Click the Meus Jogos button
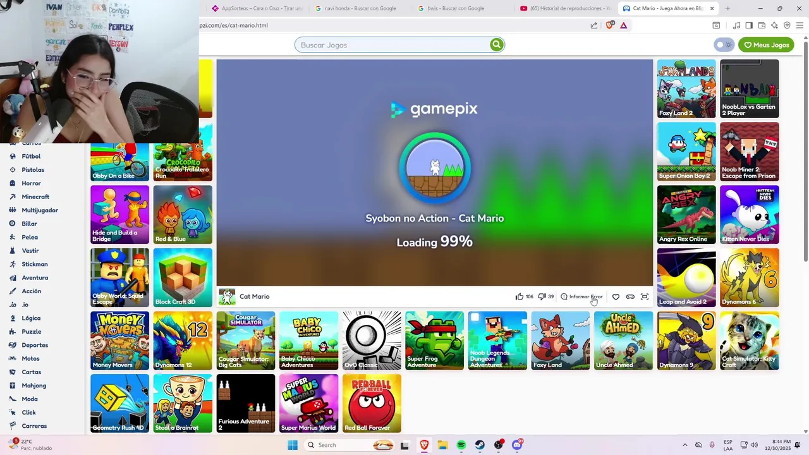 pyautogui.click(x=766, y=45)
